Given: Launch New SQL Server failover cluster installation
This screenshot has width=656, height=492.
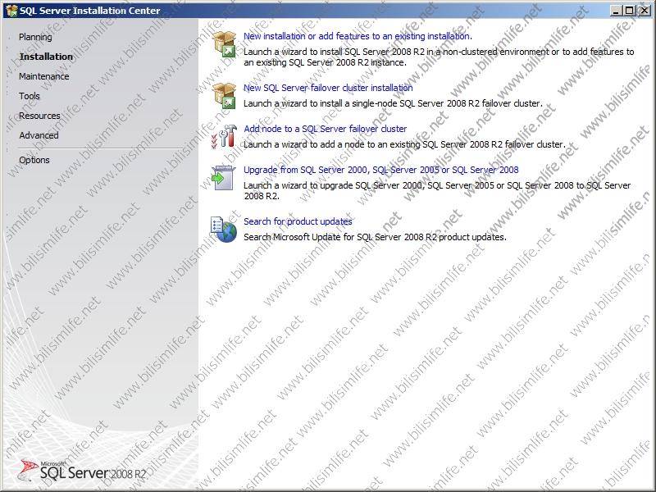Looking at the screenshot, I should coord(328,88).
